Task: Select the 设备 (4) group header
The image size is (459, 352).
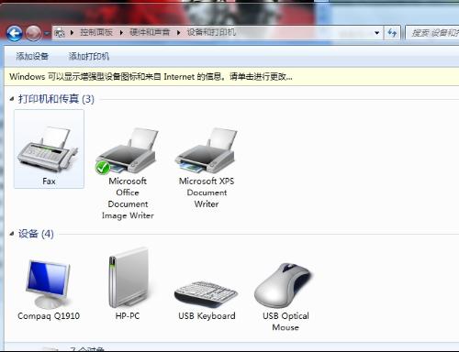Action: 36,234
